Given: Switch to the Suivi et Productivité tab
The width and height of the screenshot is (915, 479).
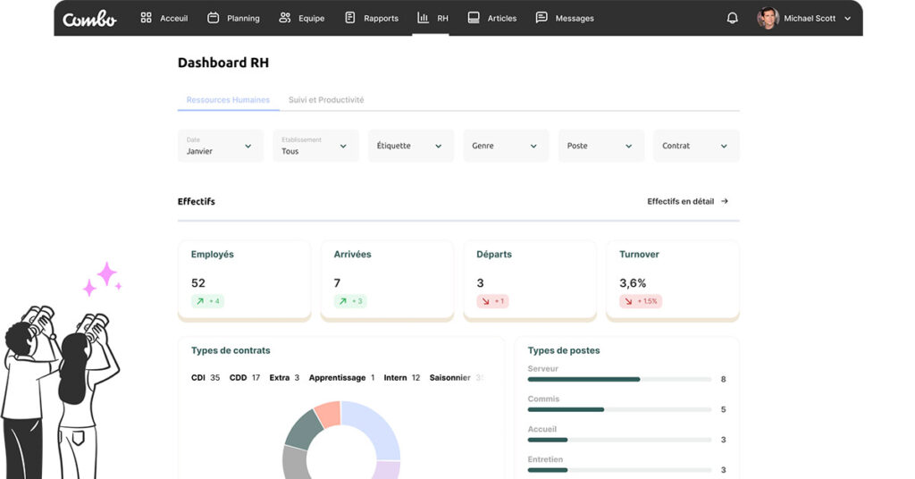Looking at the screenshot, I should coord(326,100).
